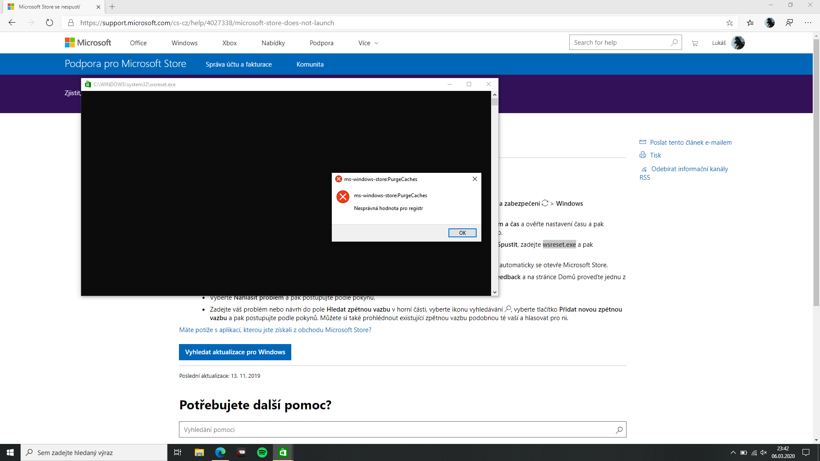Screen dimensions: 820x461
Task: Add this page to favorites star
Action: [x=729, y=23]
